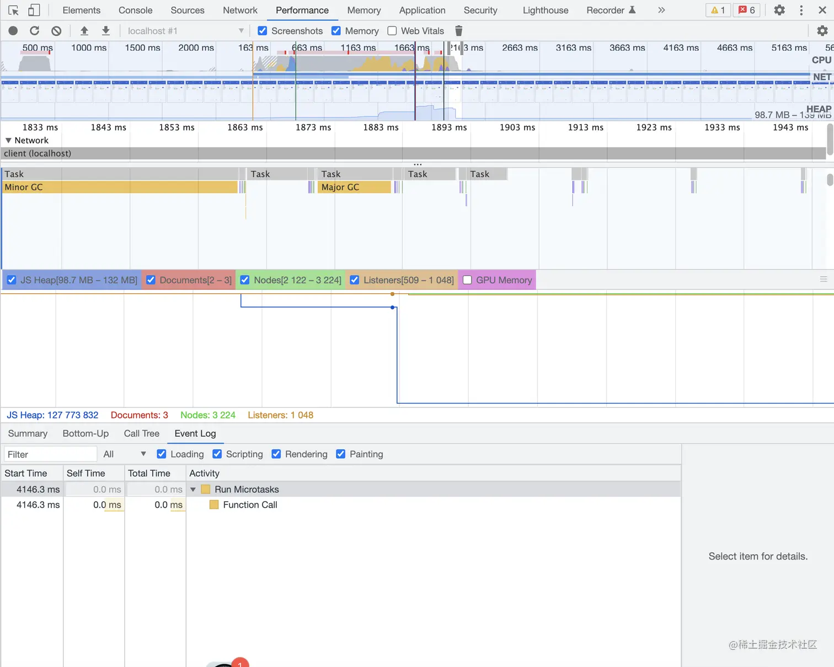
Task: Open the Bottom-Up tab
Action: click(85, 434)
